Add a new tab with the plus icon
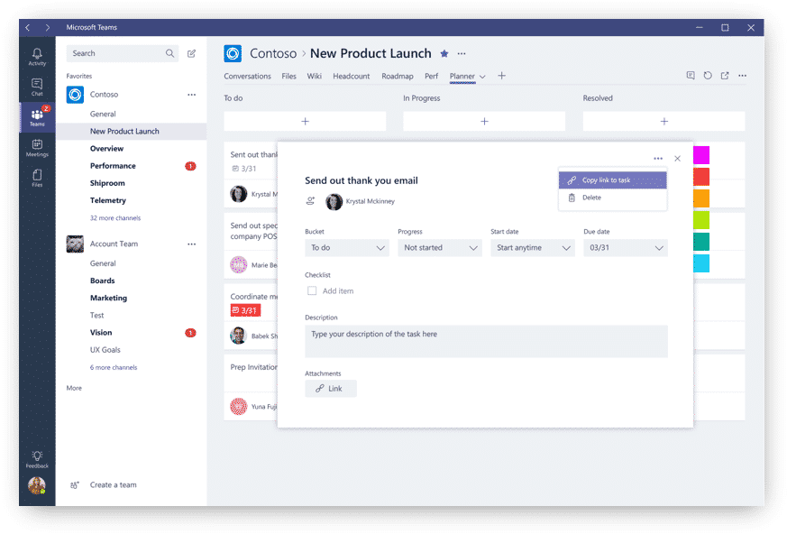 [501, 76]
